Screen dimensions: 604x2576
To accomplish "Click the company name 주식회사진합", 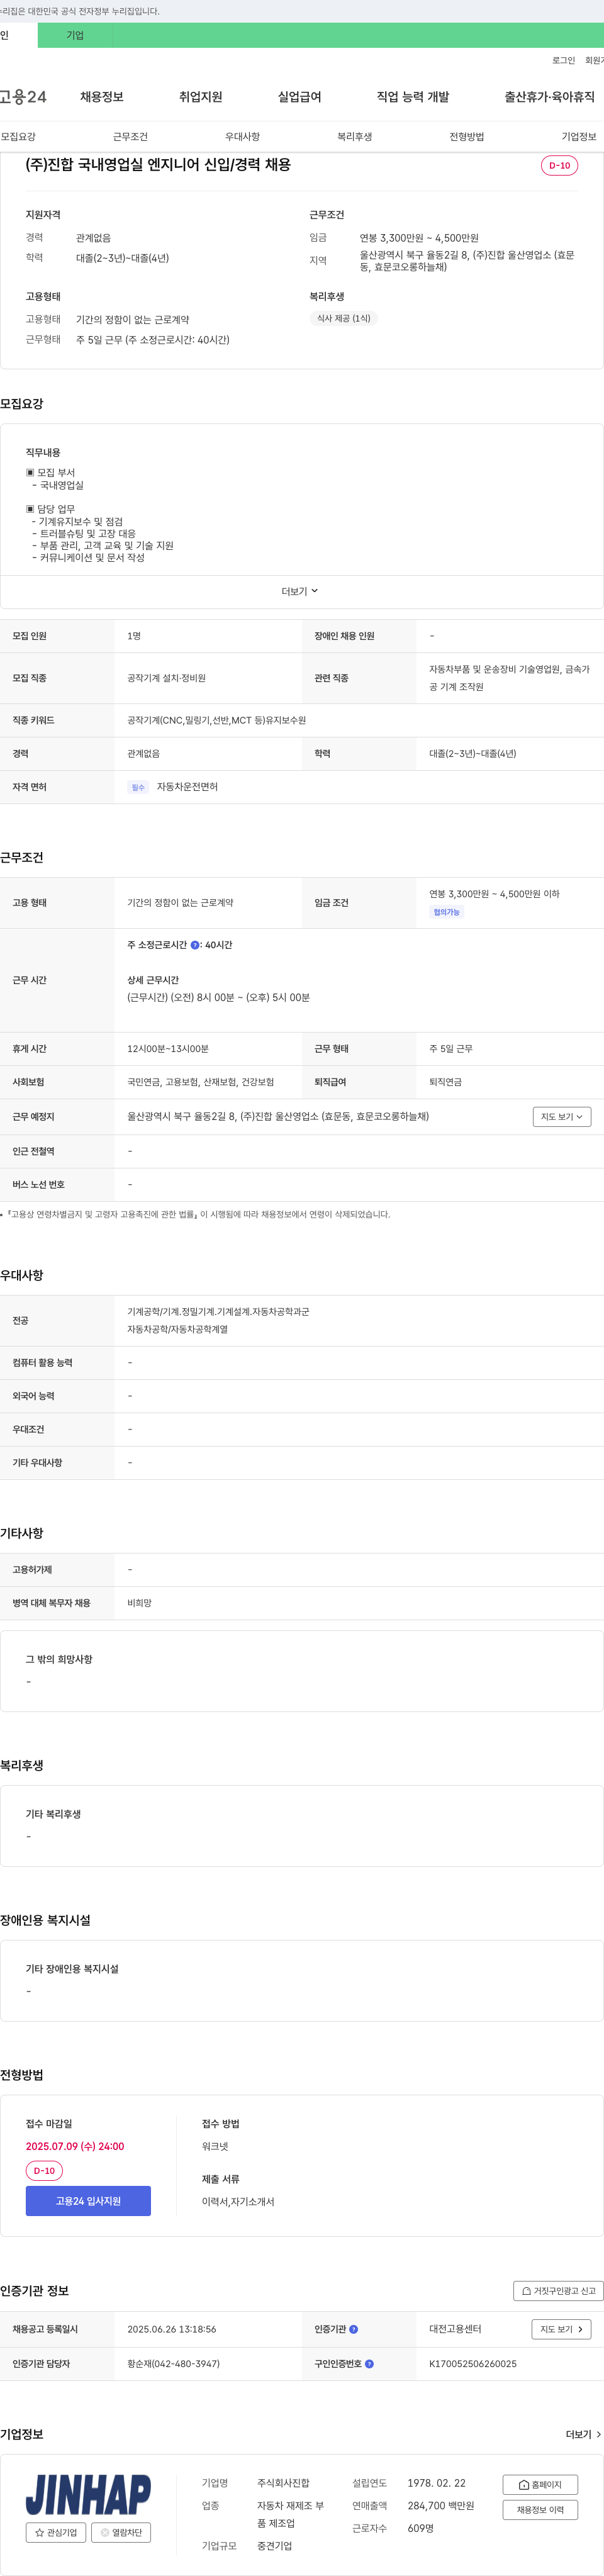I will coord(283,2483).
